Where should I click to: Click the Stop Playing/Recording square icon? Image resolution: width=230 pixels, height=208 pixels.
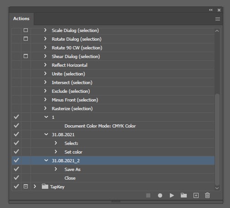click(148, 195)
